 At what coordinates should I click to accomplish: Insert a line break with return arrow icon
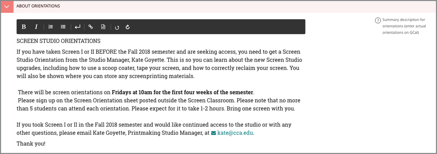click(x=78, y=27)
